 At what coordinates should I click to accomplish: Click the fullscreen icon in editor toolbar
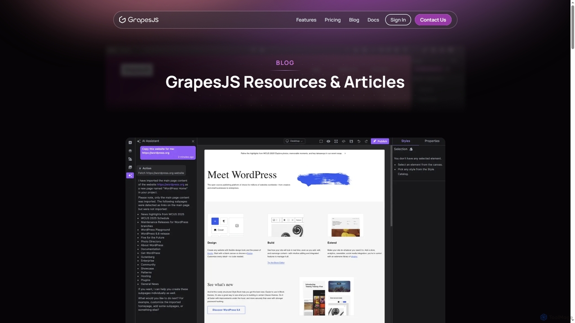point(336,141)
